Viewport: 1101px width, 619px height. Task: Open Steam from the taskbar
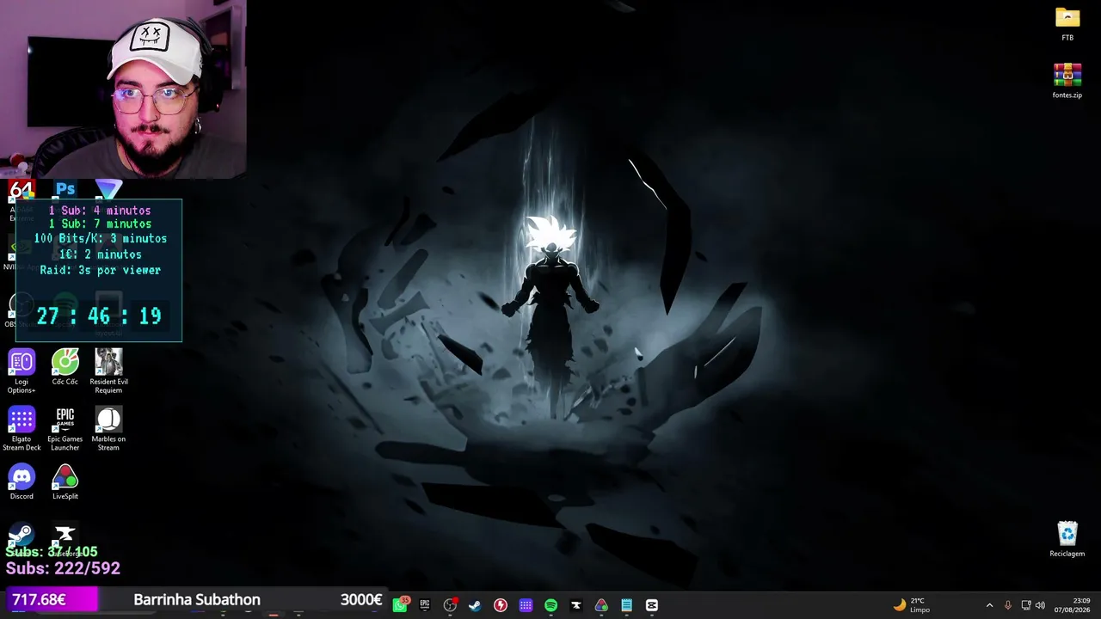[x=475, y=605]
